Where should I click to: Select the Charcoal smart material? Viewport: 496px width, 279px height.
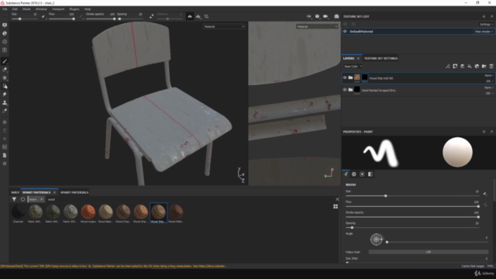tap(18, 213)
